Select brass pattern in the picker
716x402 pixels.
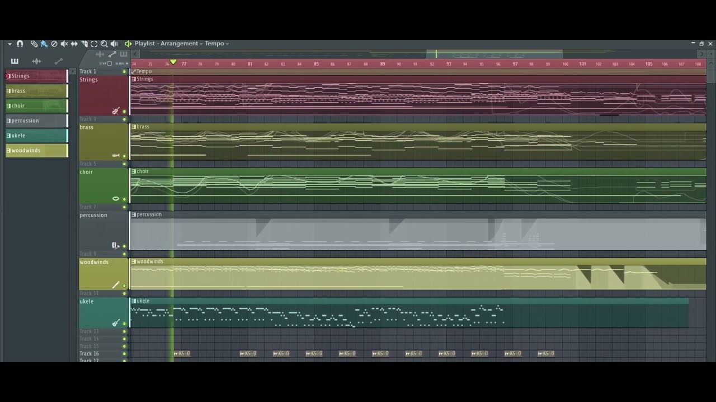click(x=36, y=90)
